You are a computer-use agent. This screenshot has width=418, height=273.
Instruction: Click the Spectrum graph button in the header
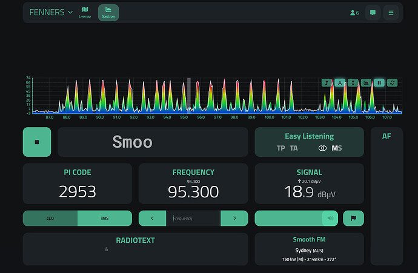tap(108, 12)
